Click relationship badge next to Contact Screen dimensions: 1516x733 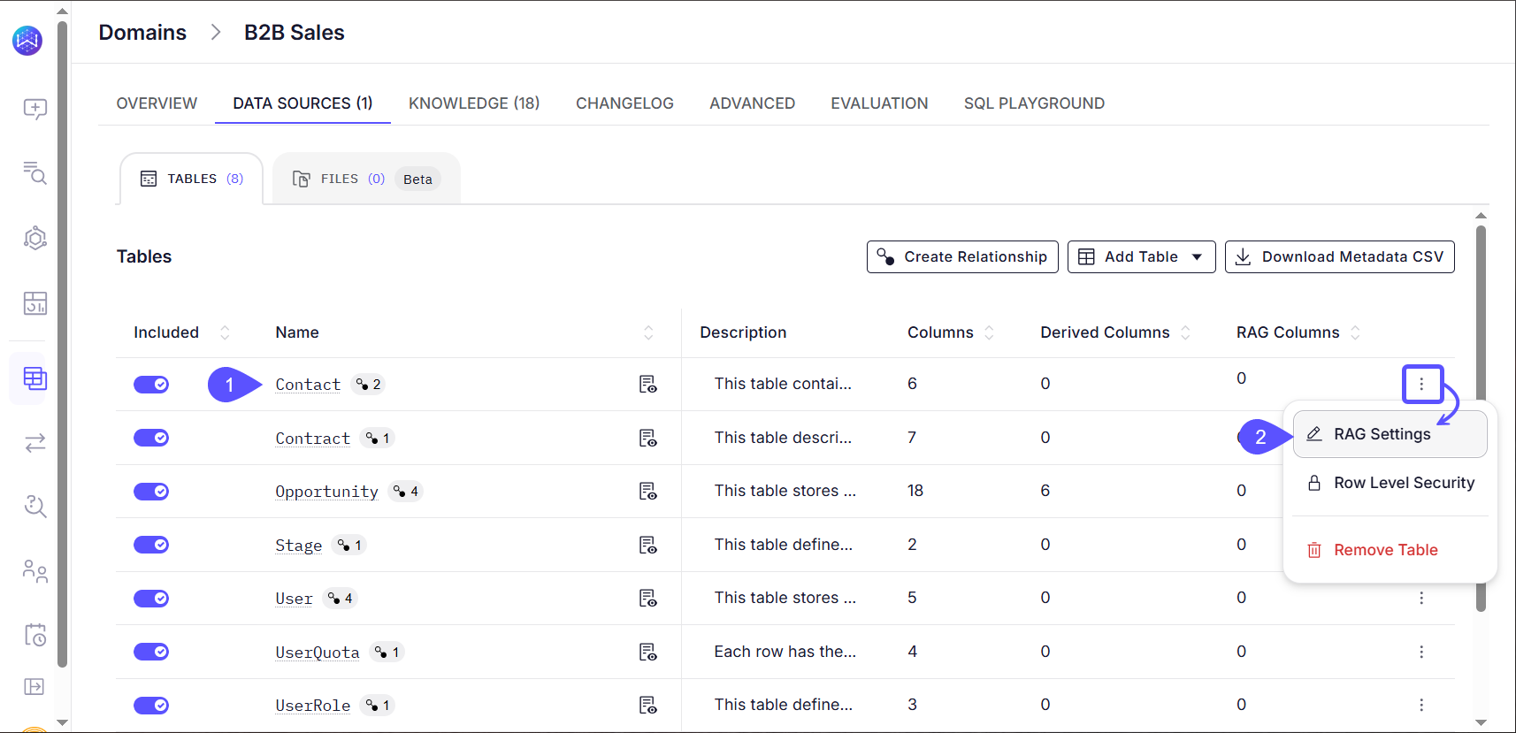368,384
